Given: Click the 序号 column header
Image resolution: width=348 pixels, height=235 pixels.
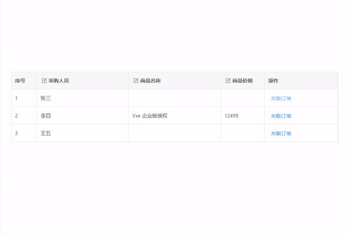Looking at the screenshot, I should [20, 81].
